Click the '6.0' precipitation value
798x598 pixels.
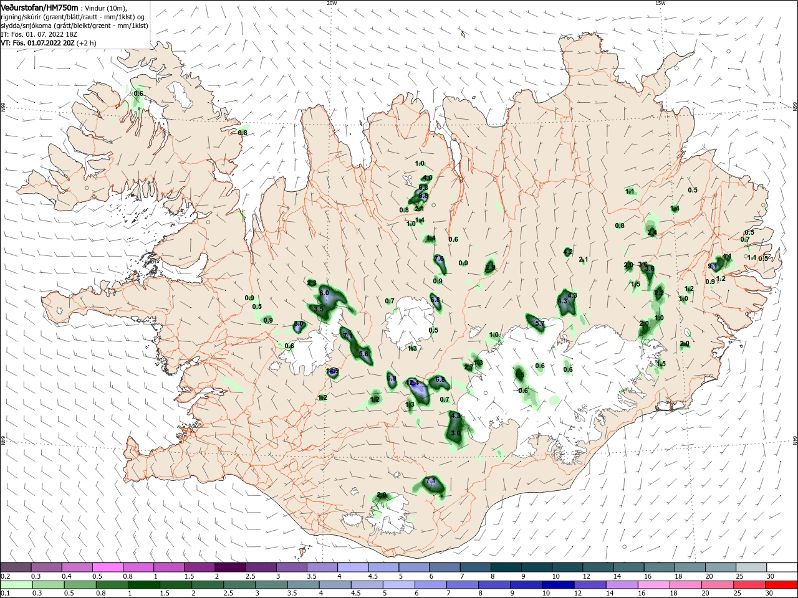(324, 293)
